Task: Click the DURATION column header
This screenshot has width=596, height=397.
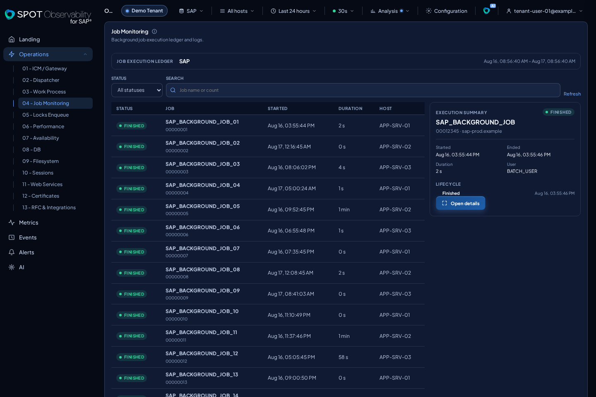Action: (350, 108)
